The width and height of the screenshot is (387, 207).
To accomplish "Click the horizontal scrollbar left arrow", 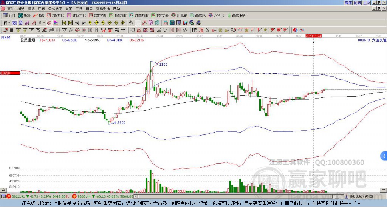I will pyautogui.click(x=136, y=196).
